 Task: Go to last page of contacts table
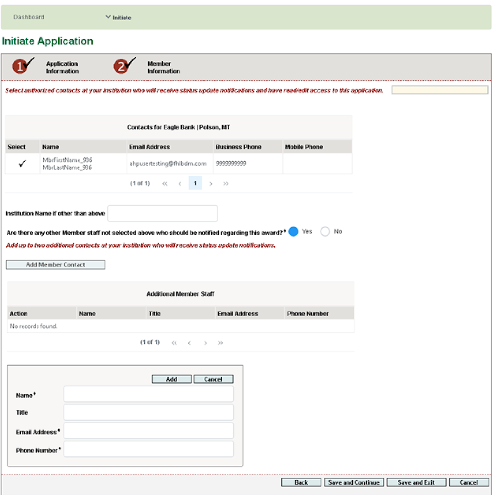pos(226,184)
